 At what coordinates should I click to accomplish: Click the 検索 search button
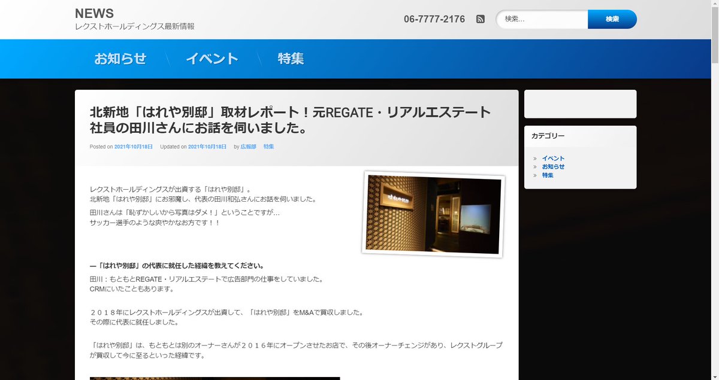(x=612, y=19)
